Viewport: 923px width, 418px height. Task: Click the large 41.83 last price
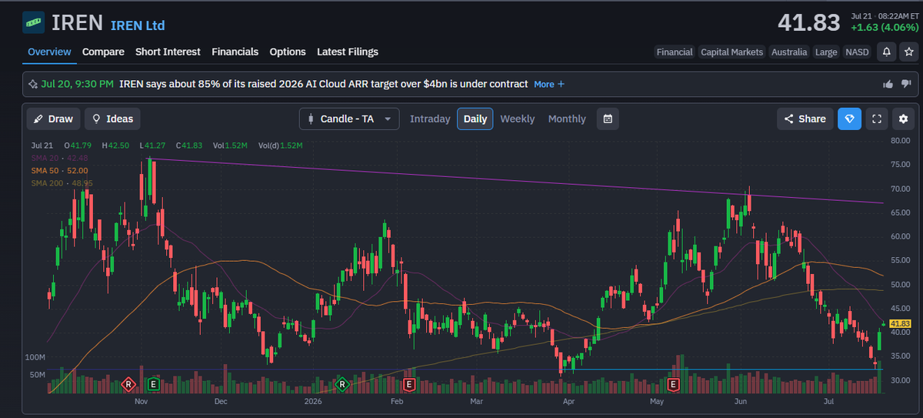pyautogui.click(x=808, y=22)
